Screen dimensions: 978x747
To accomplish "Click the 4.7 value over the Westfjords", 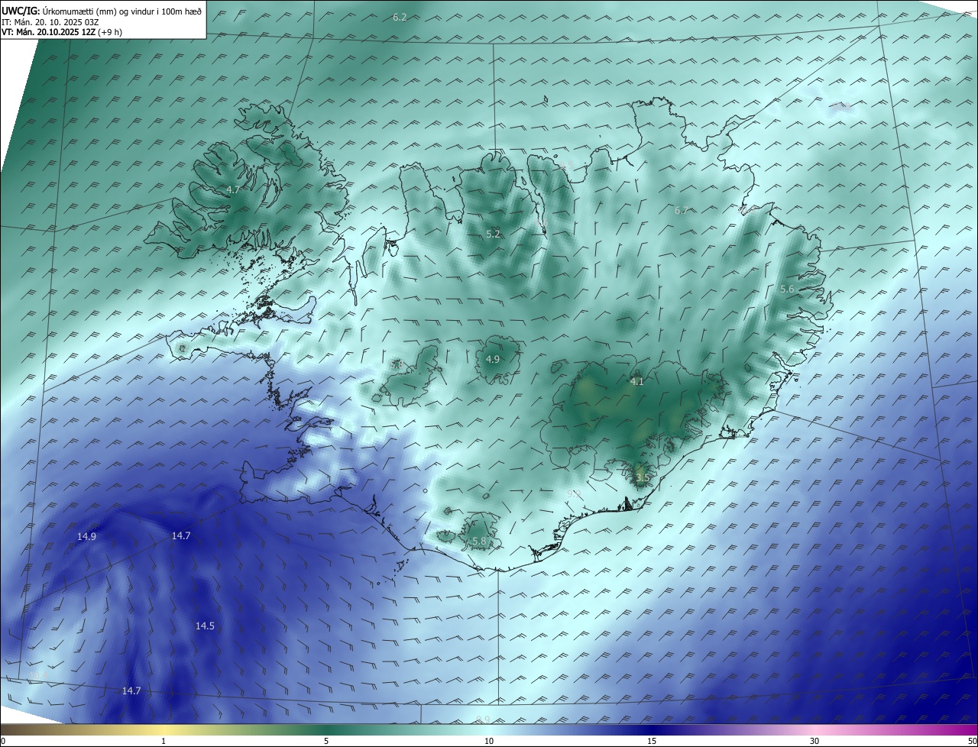I will (x=233, y=189).
